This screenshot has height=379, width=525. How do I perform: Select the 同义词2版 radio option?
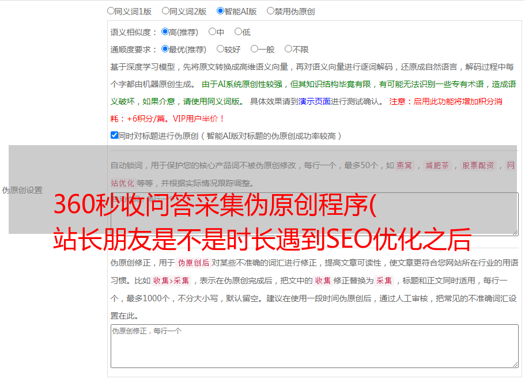[165, 11]
